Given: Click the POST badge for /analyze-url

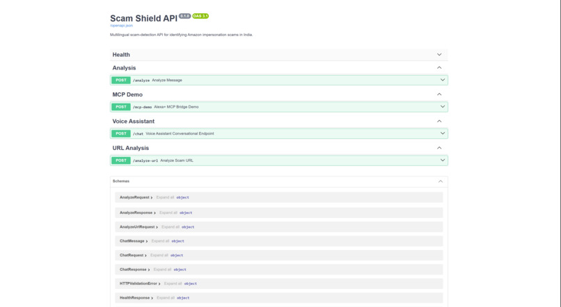Looking at the screenshot, I should click(x=121, y=160).
